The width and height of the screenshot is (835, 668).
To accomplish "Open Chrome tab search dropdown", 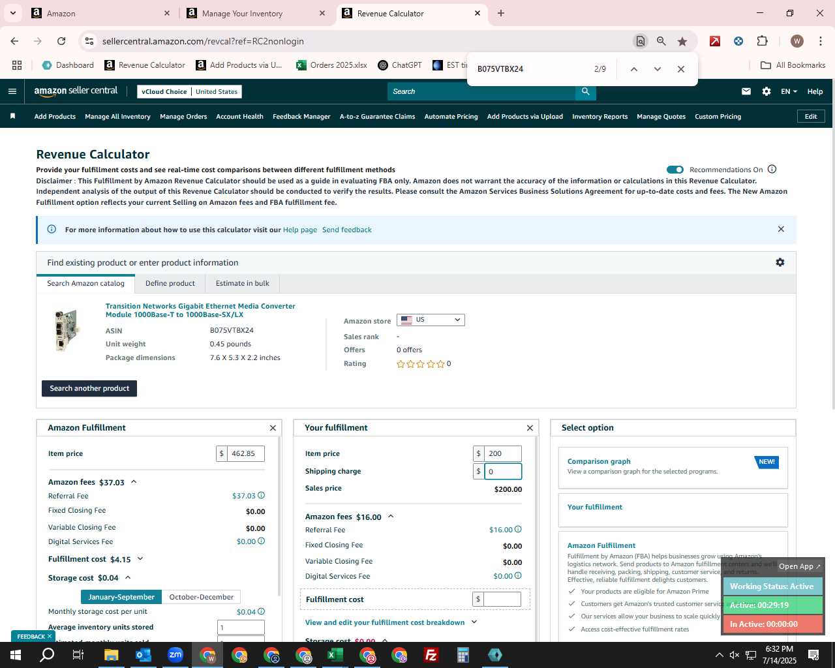I will click(12, 13).
